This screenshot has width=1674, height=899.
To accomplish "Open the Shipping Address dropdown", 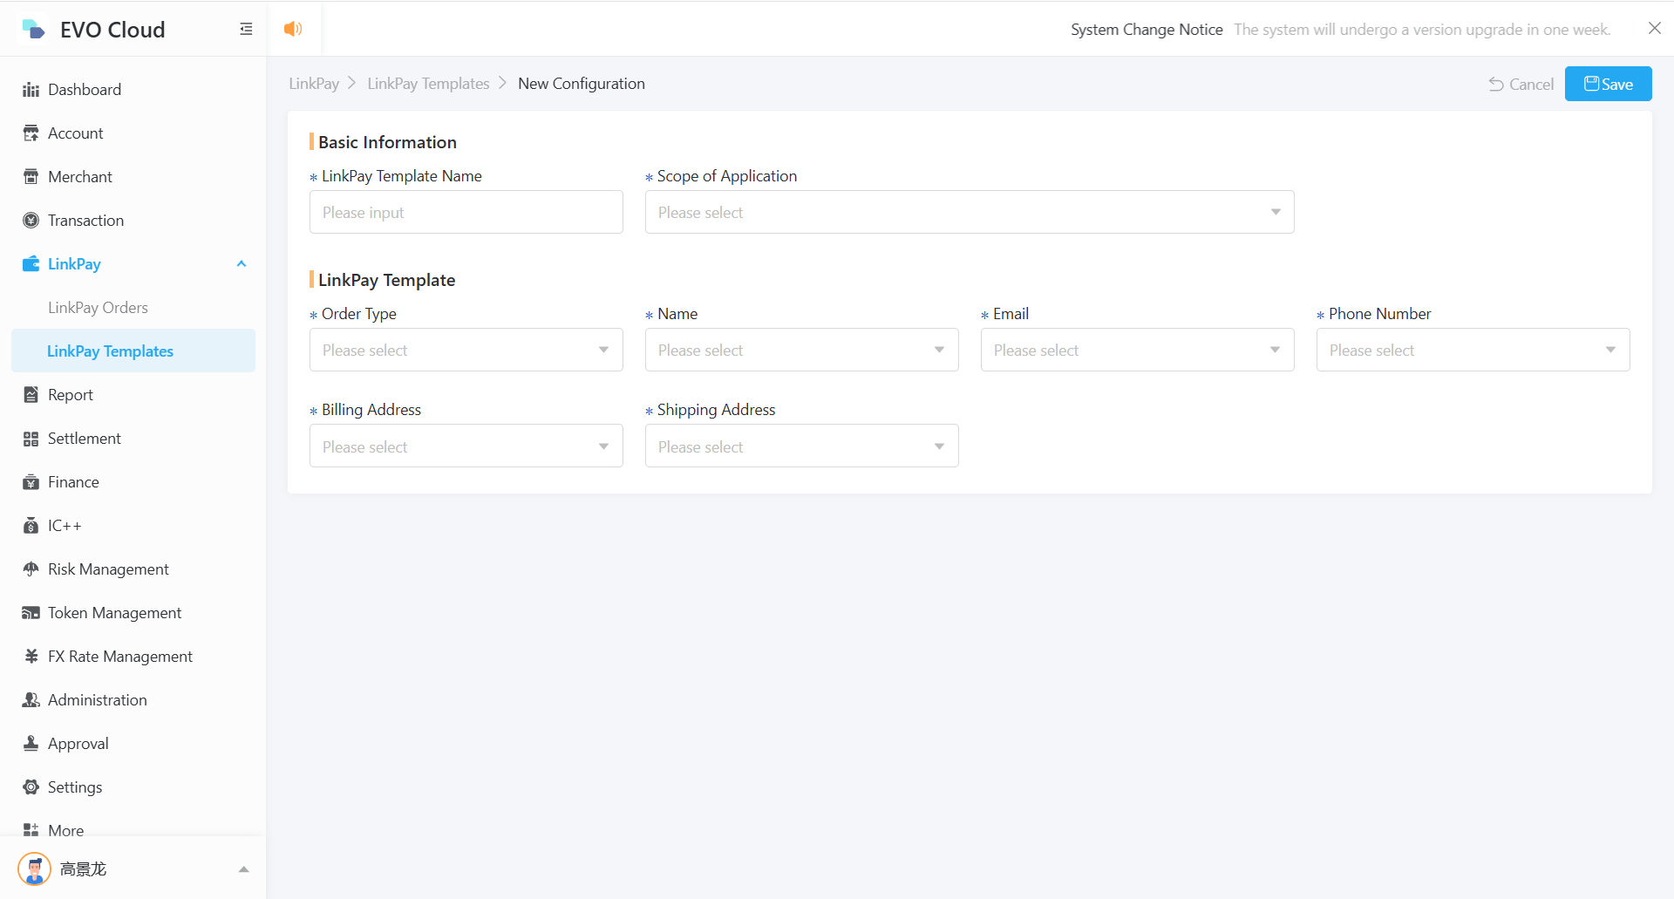I will (x=800, y=446).
